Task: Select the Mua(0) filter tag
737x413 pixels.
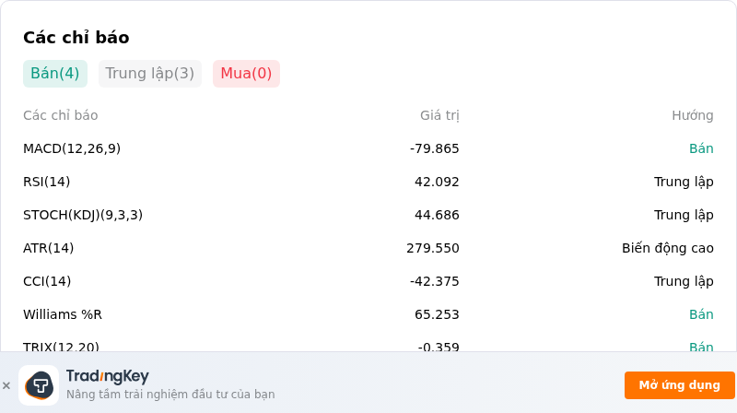Action: [x=246, y=74]
